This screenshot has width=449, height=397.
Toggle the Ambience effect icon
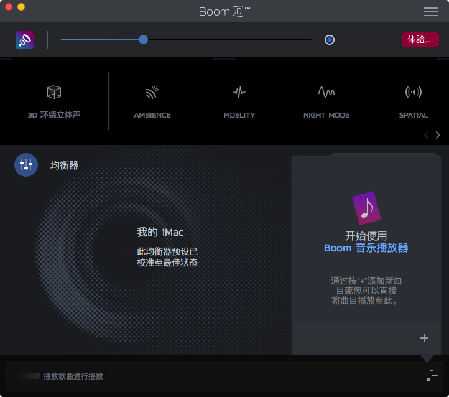(152, 92)
